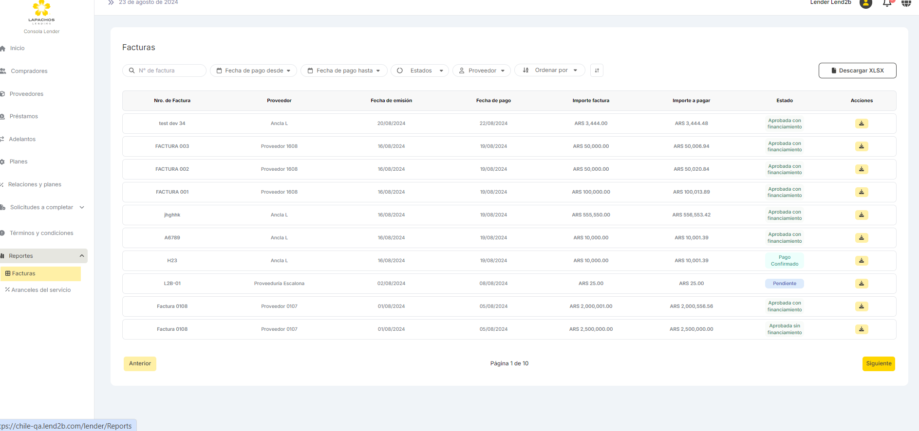919x431 pixels.
Task: Open Fecha de pago desde date picker
Action: (253, 71)
